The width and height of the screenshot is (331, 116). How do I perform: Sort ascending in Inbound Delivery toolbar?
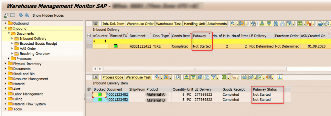pyautogui.click(x=262, y=24)
